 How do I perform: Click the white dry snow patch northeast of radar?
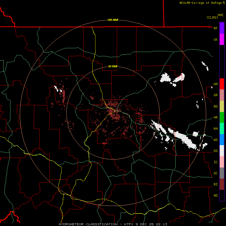(165, 78)
